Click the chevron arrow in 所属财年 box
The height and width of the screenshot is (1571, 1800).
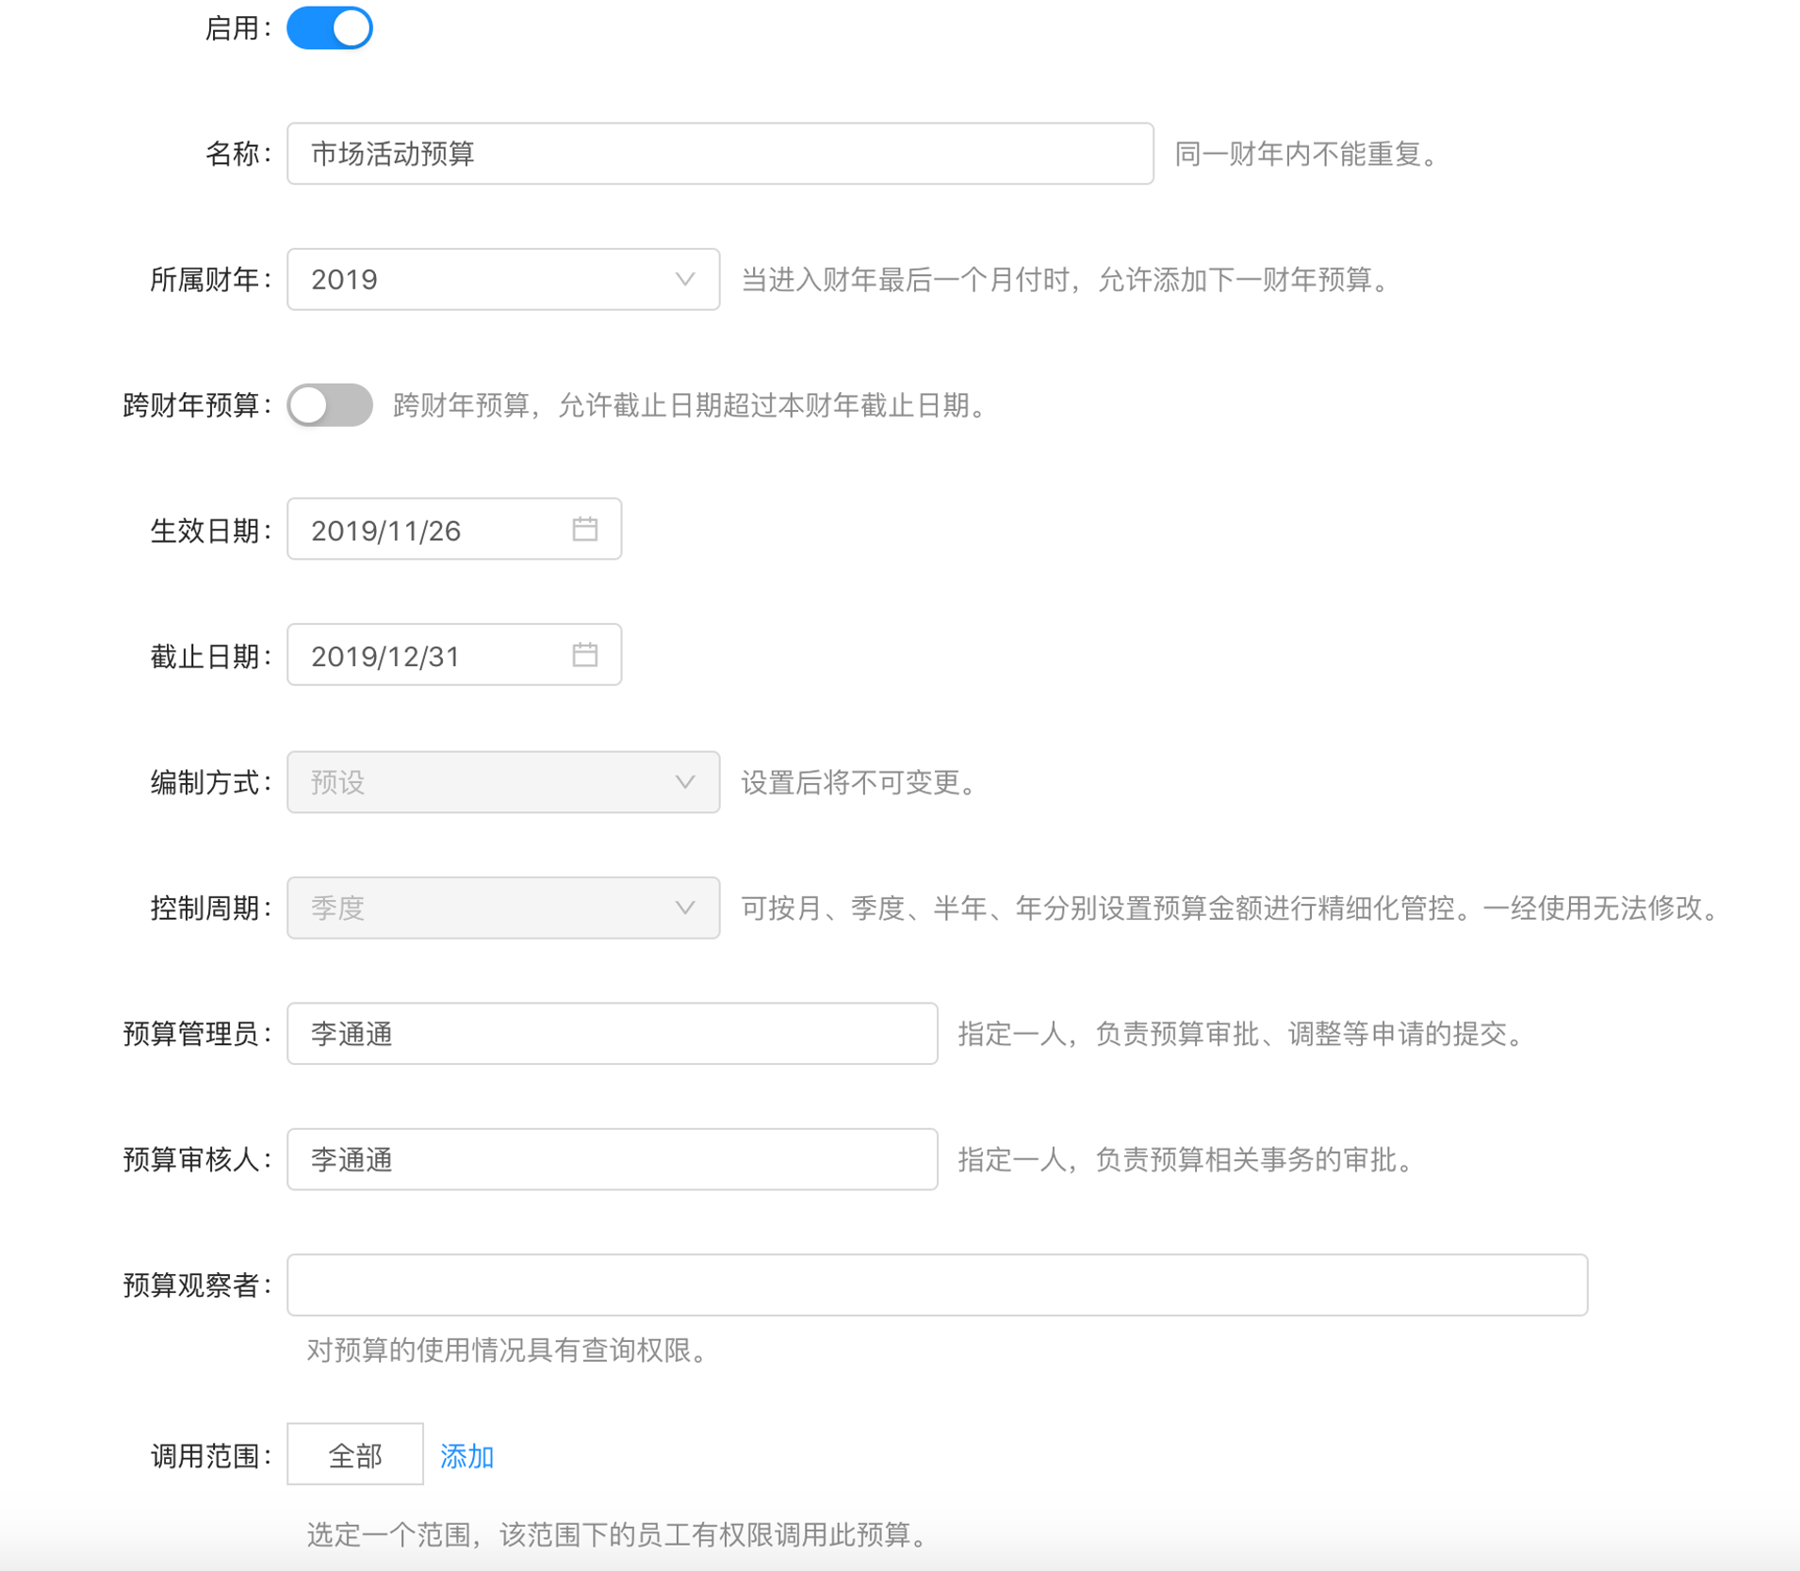coord(685,279)
